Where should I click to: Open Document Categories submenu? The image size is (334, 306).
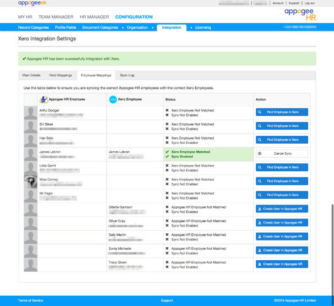coord(100,28)
